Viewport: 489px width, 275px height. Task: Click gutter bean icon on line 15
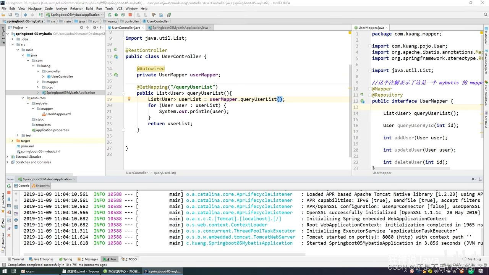click(116, 75)
